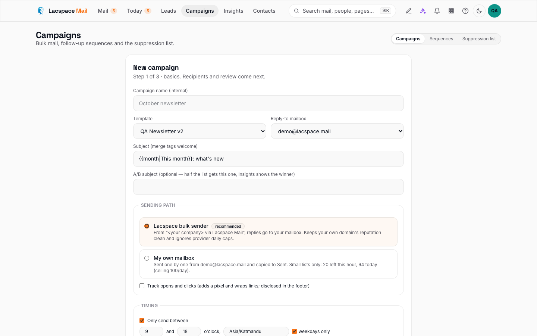The image size is (537, 336).
Task: Click the purple AI sparkles icon
Action: [x=423, y=11]
